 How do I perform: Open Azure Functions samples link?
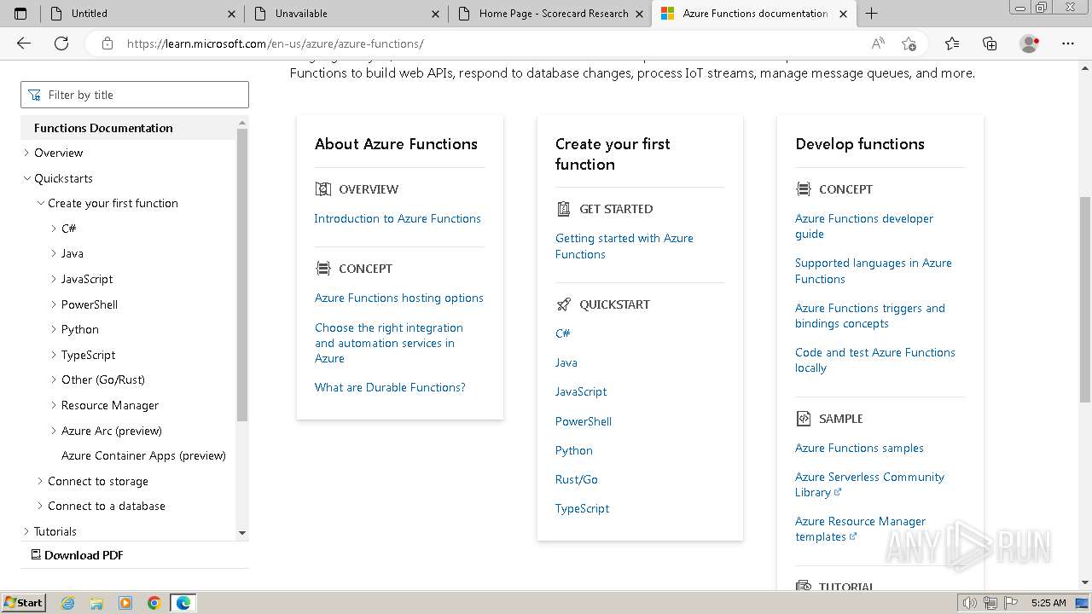pyautogui.click(x=859, y=448)
